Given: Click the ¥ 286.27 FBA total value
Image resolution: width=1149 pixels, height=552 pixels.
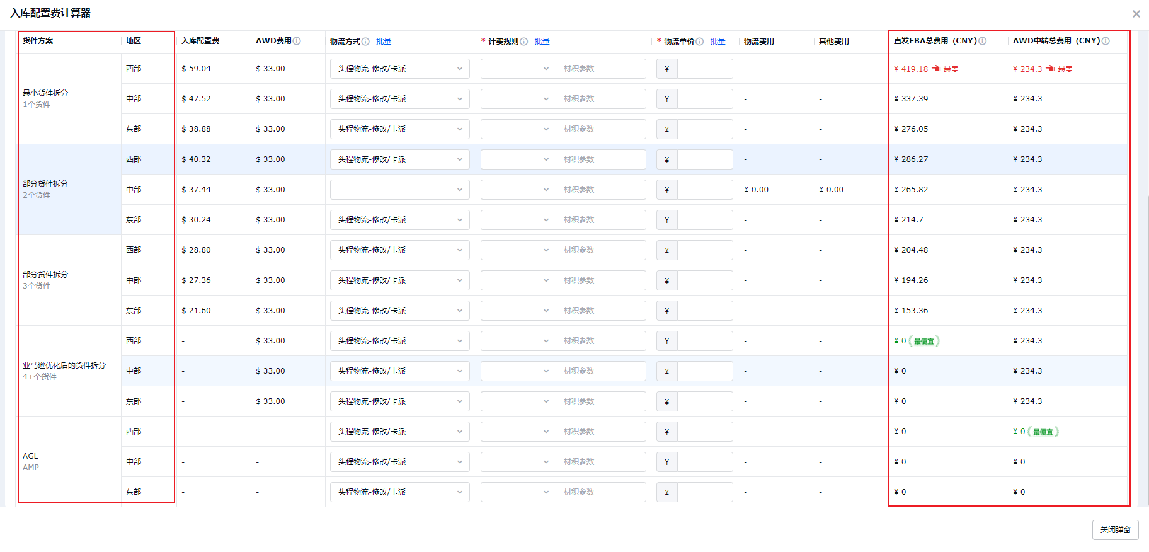Looking at the screenshot, I should (x=911, y=159).
